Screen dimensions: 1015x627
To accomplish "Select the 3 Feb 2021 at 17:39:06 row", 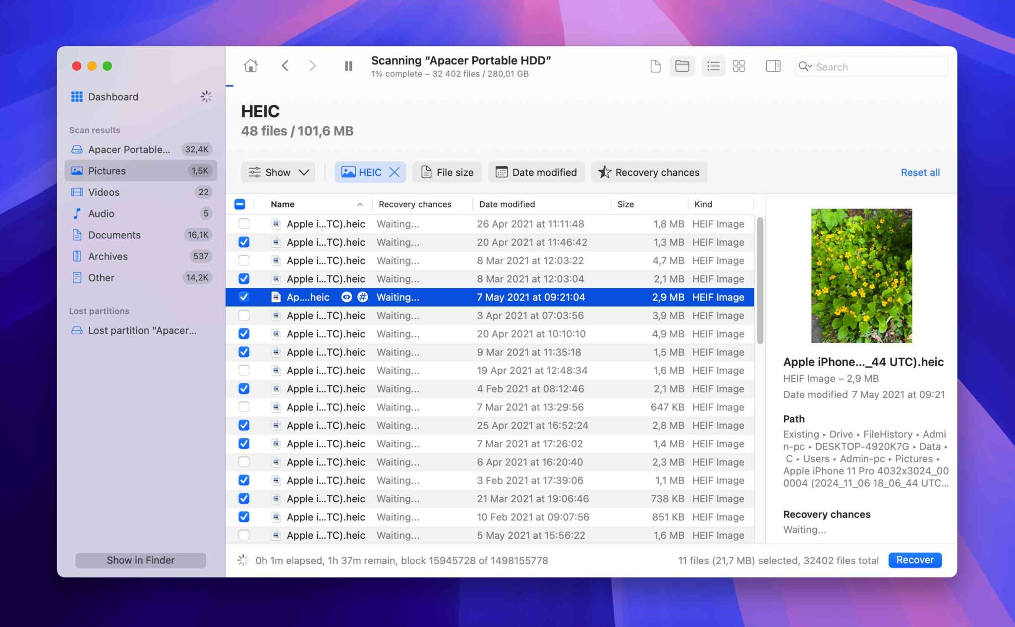I will click(490, 480).
